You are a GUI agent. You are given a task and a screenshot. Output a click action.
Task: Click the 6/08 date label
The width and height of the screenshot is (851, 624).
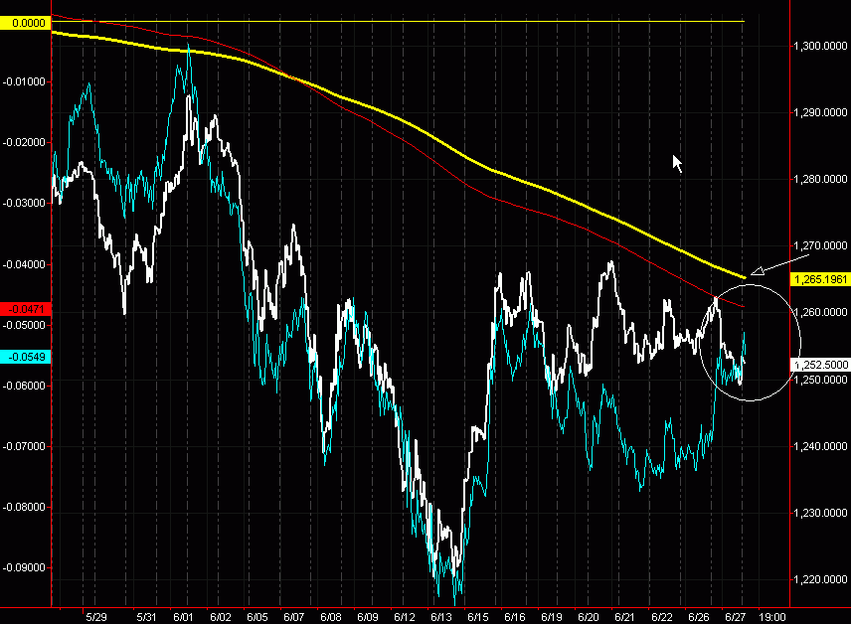[330, 617]
